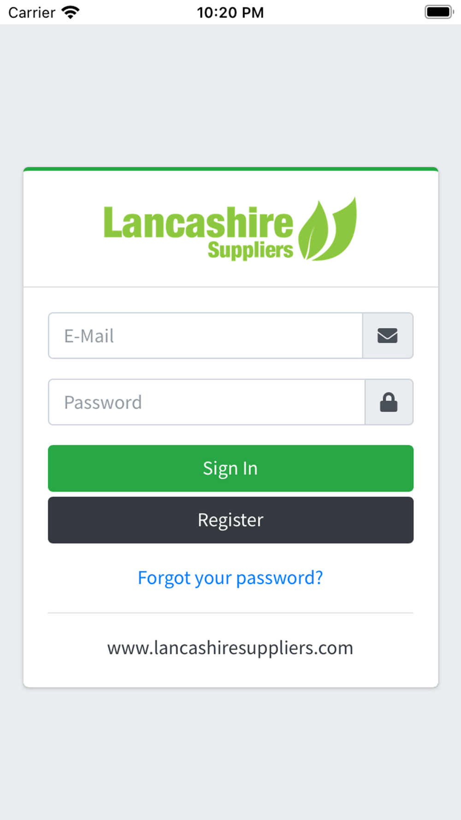Image resolution: width=461 pixels, height=820 pixels.
Task: Click the divider line above website address
Action: (230, 613)
